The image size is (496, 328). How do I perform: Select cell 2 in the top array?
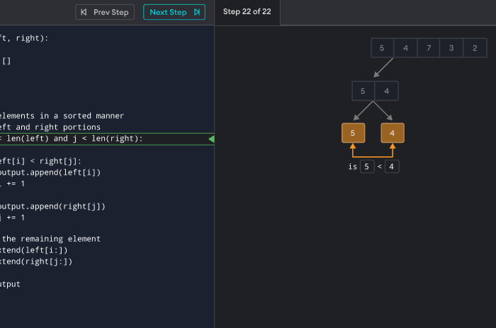coord(475,48)
